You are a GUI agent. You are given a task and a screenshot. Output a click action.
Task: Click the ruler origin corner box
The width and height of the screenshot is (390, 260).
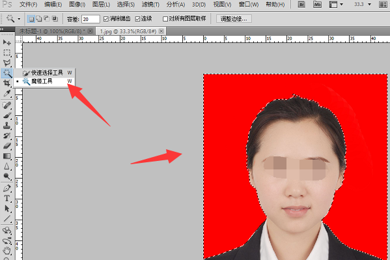[19, 39]
